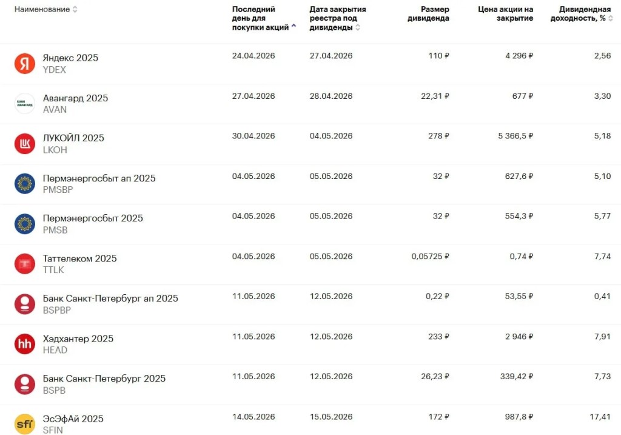Click the Yandex company logo icon
Viewport: 621px width, 435px height.
coord(25,63)
